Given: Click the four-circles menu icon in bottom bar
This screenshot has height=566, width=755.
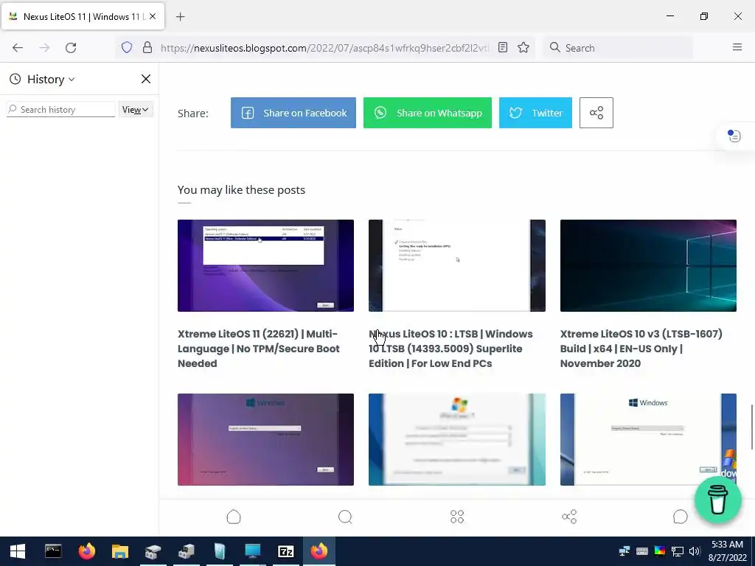Looking at the screenshot, I should coord(457,517).
